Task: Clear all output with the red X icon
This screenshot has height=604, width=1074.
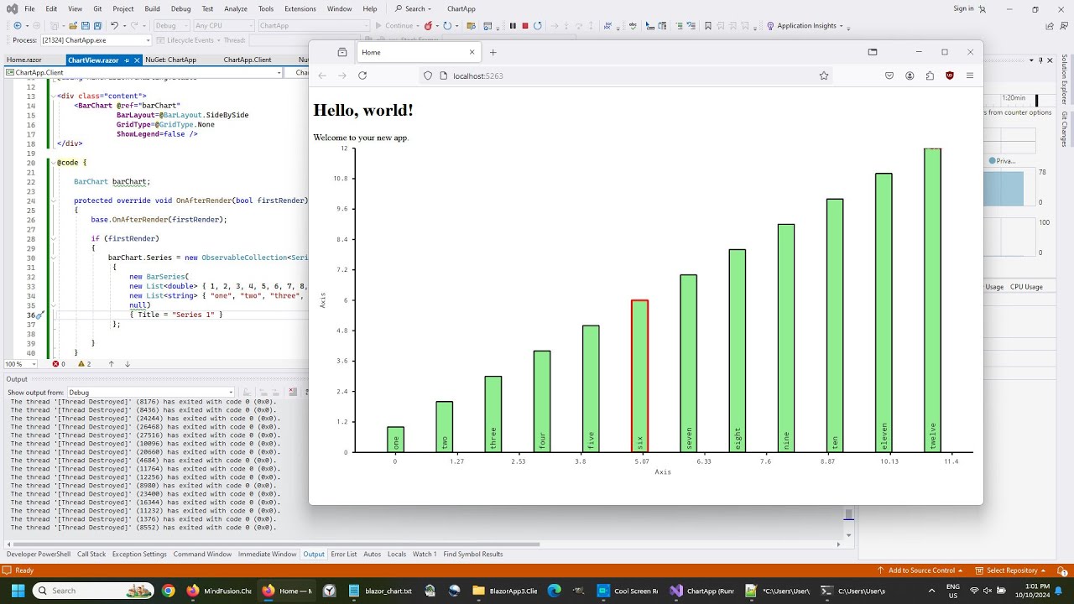Action: (293, 392)
